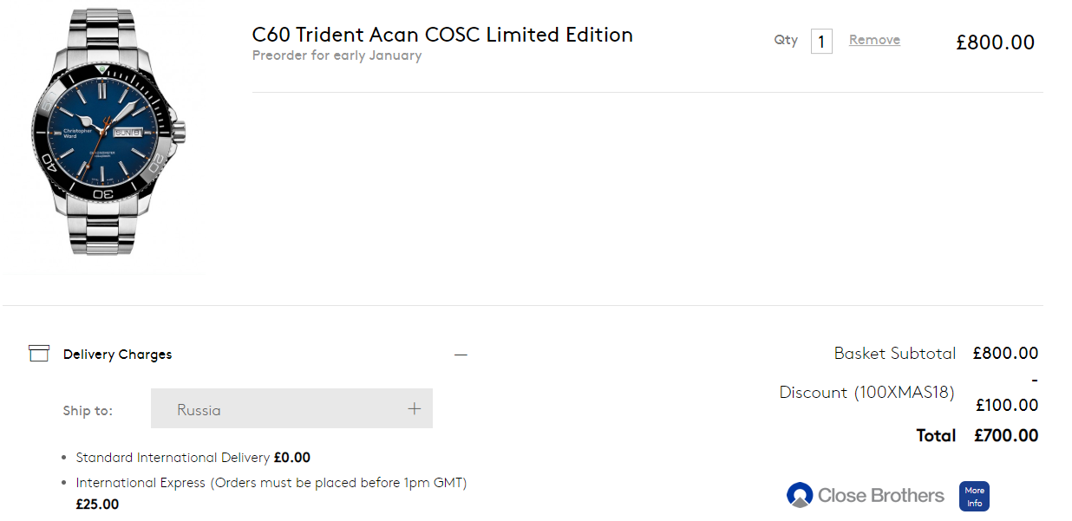Image resolution: width=1072 pixels, height=521 pixels.
Task: Open the C60 Trident Acan COSC product title
Action: tap(442, 35)
